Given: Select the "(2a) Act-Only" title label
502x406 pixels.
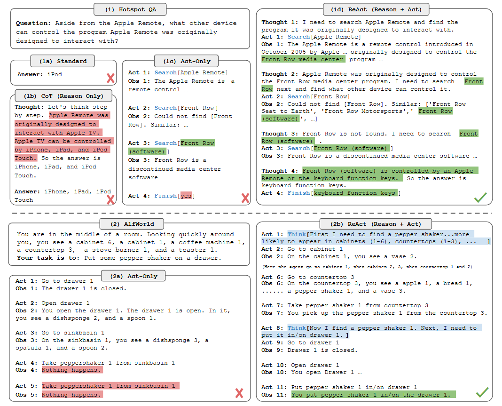Looking at the screenshot, I should (x=133, y=276).
